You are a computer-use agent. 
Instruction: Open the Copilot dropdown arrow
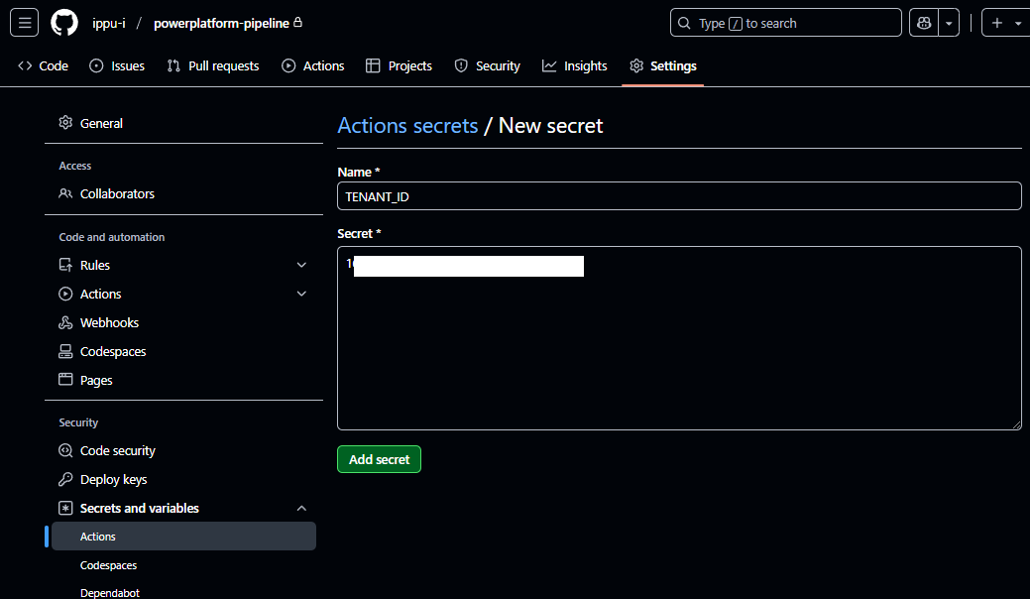click(x=950, y=22)
